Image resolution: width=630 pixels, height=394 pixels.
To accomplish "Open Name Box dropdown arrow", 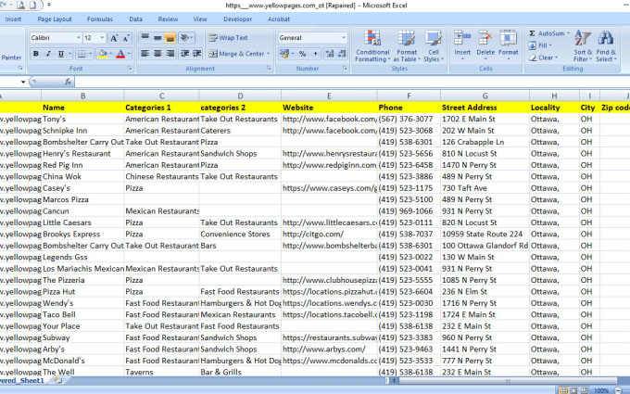I will (x=23, y=82).
